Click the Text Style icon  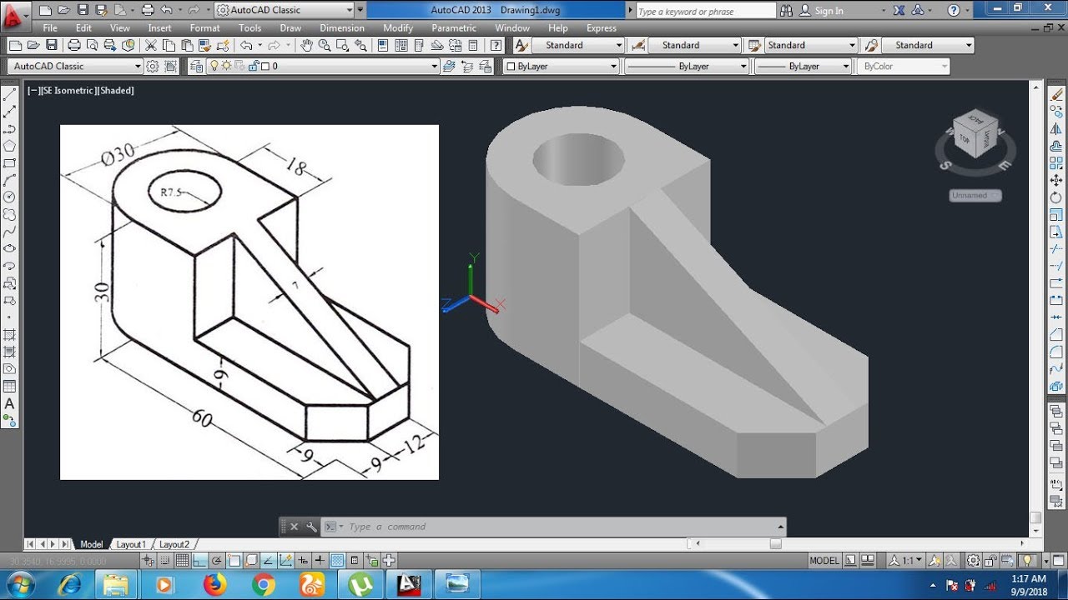click(521, 45)
